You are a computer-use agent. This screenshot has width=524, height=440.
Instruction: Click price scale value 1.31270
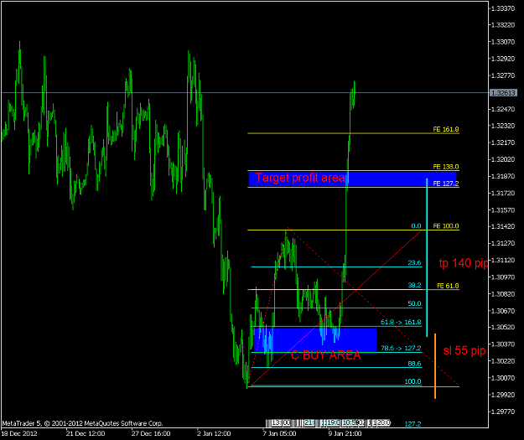(503, 244)
